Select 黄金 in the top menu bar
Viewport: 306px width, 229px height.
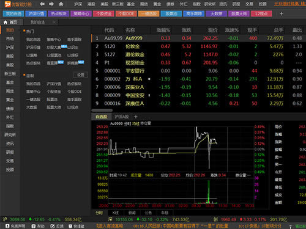157,4
